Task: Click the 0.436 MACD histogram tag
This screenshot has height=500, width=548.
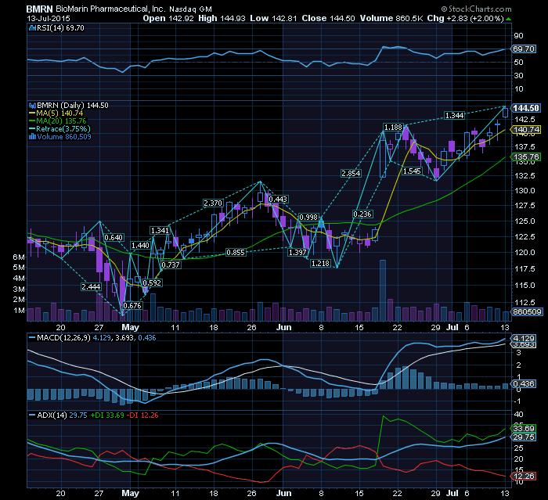Action: [x=523, y=383]
